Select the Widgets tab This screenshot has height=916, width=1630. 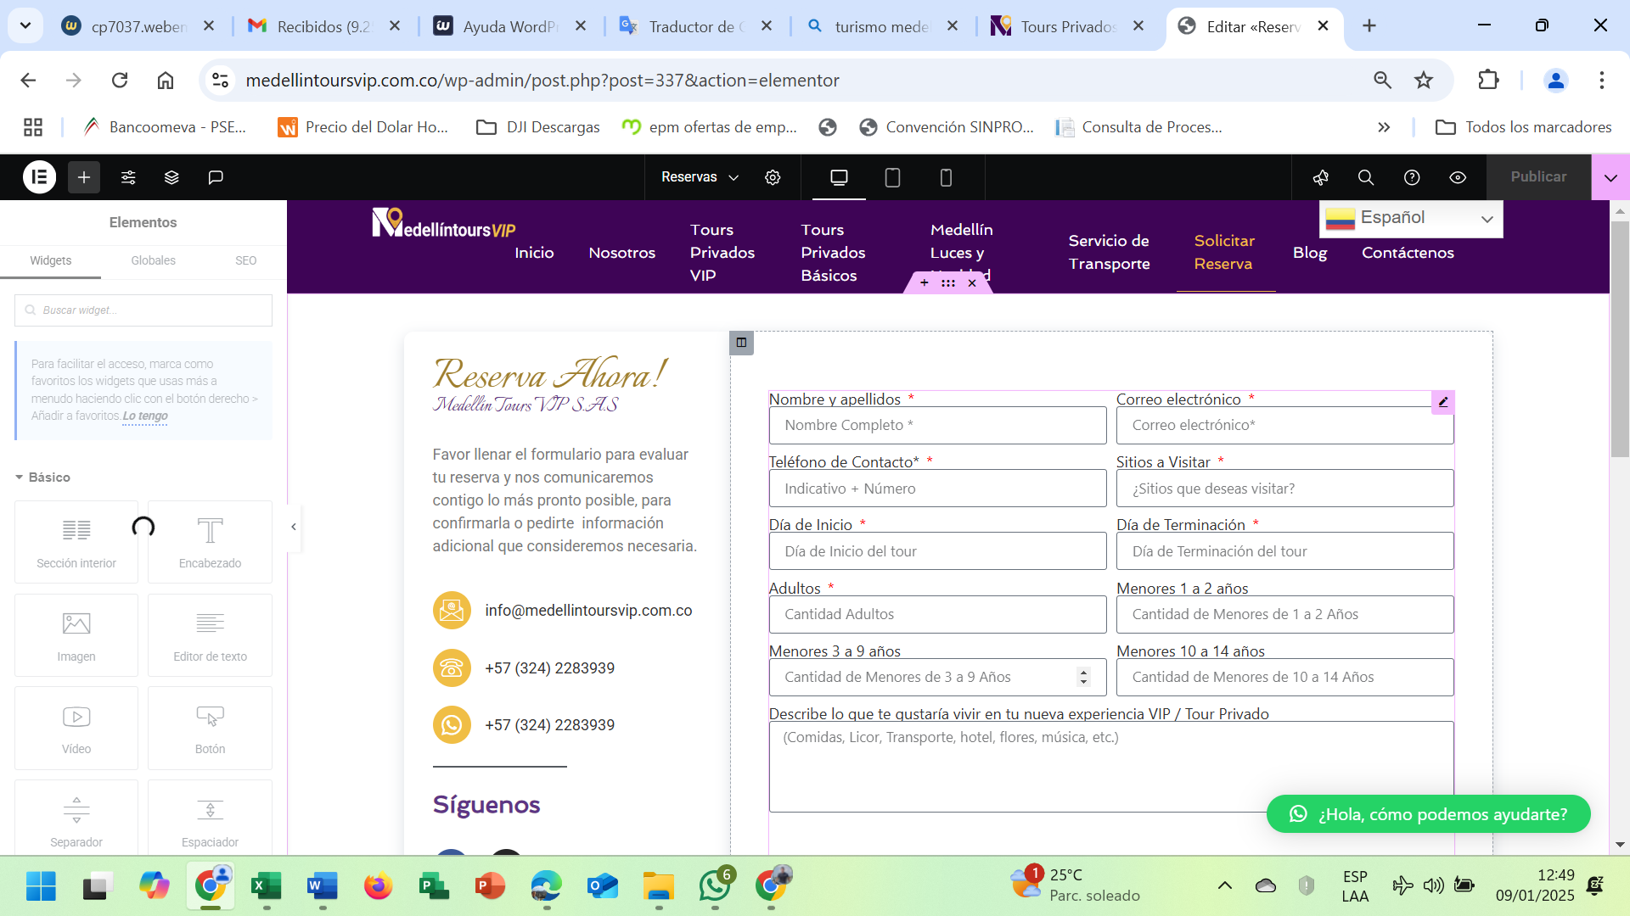pos(51,260)
